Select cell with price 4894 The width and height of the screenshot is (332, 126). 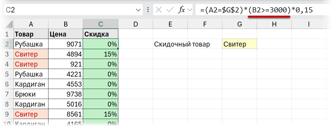click(x=66, y=54)
